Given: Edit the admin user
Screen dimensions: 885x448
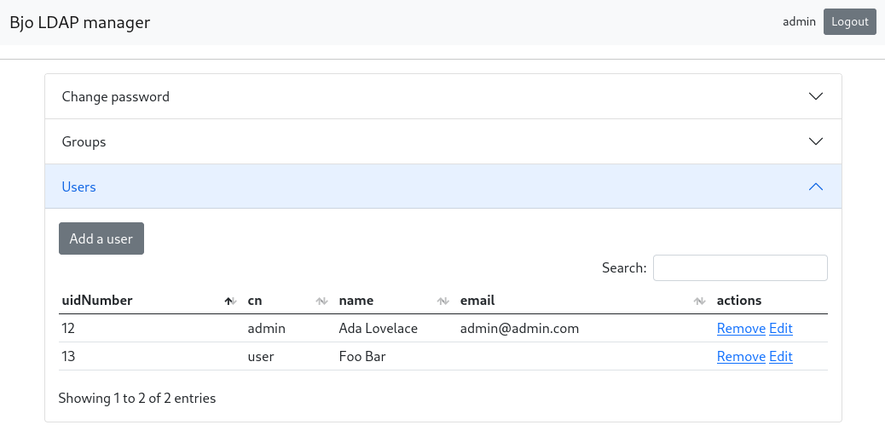Looking at the screenshot, I should (x=781, y=329).
